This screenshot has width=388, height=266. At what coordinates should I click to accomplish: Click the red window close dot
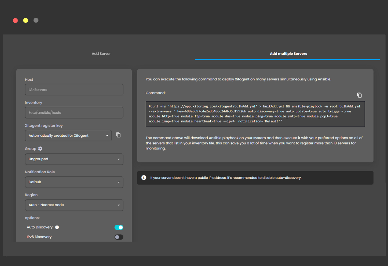pyautogui.click(x=15, y=21)
